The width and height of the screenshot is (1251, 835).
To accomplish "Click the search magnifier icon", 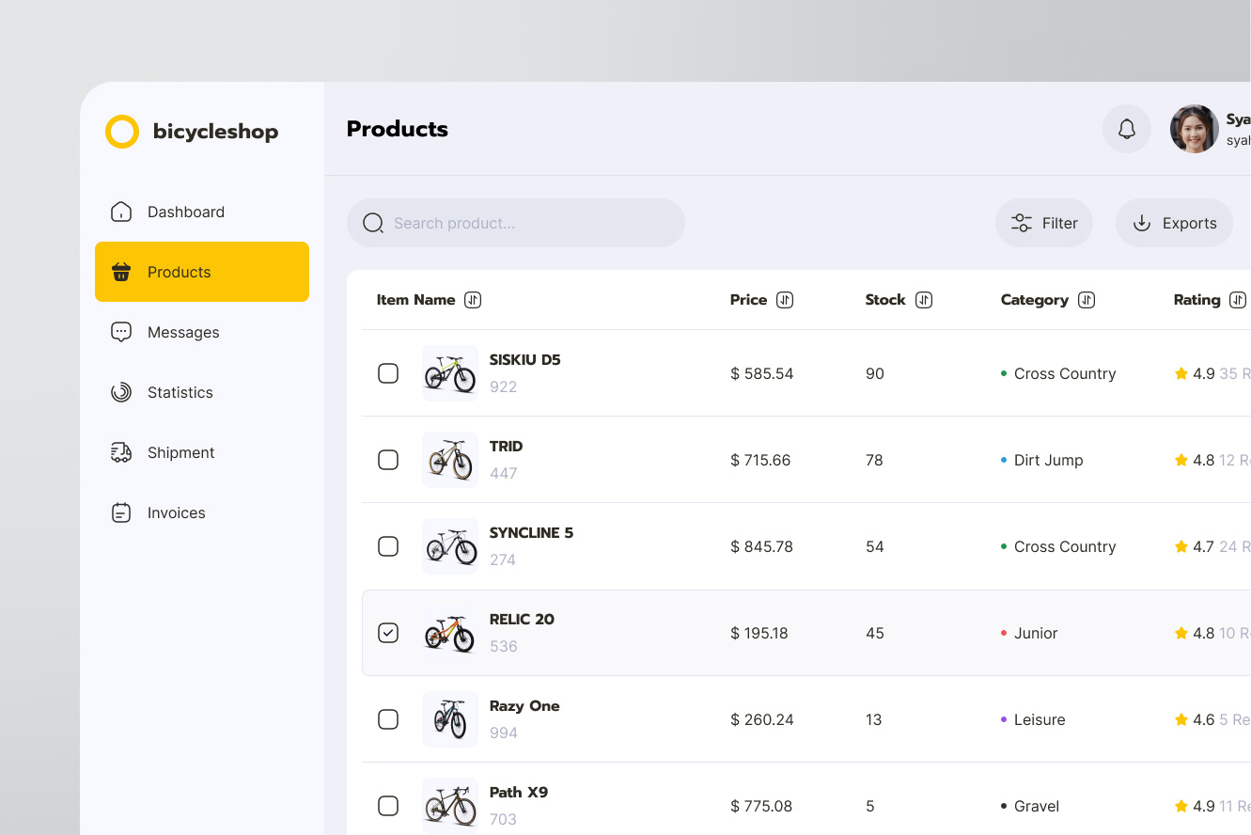I will pyautogui.click(x=373, y=223).
